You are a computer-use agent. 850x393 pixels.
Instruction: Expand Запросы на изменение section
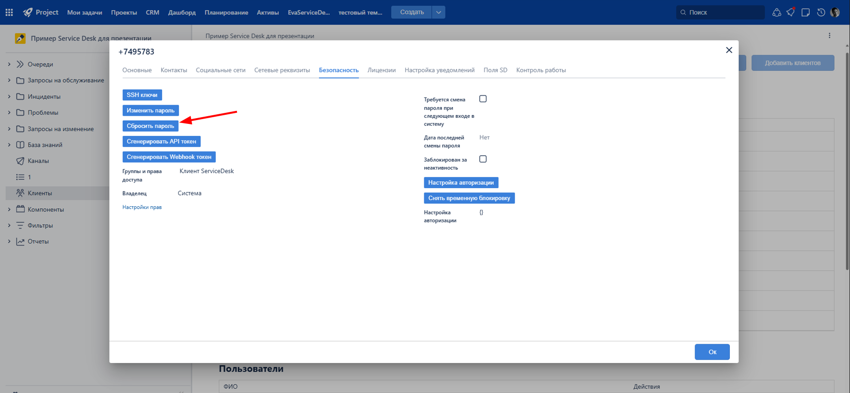point(9,129)
